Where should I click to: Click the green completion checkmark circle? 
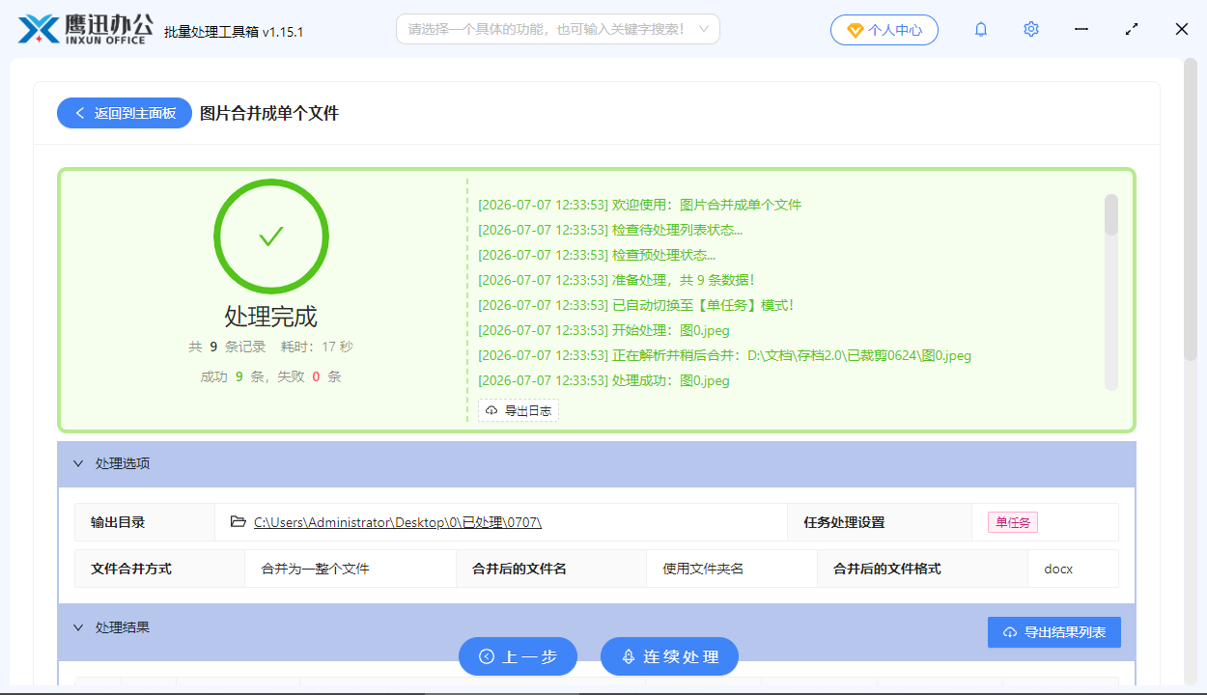click(x=271, y=236)
